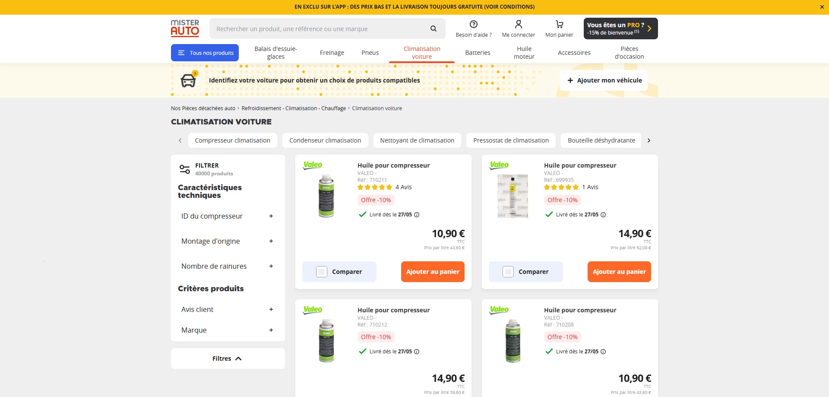Screen dimensions: 829x397
Task: Tick the Comparer checkbox for Réf 699935
Action: coord(508,272)
